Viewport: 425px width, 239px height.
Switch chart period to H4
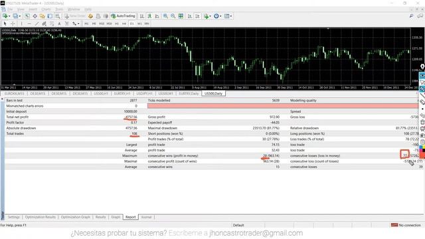point(124,24)
